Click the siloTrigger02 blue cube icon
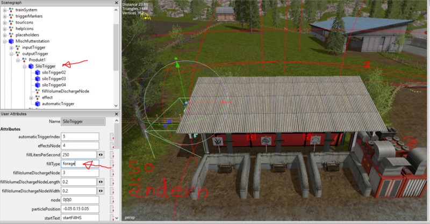 37,72
